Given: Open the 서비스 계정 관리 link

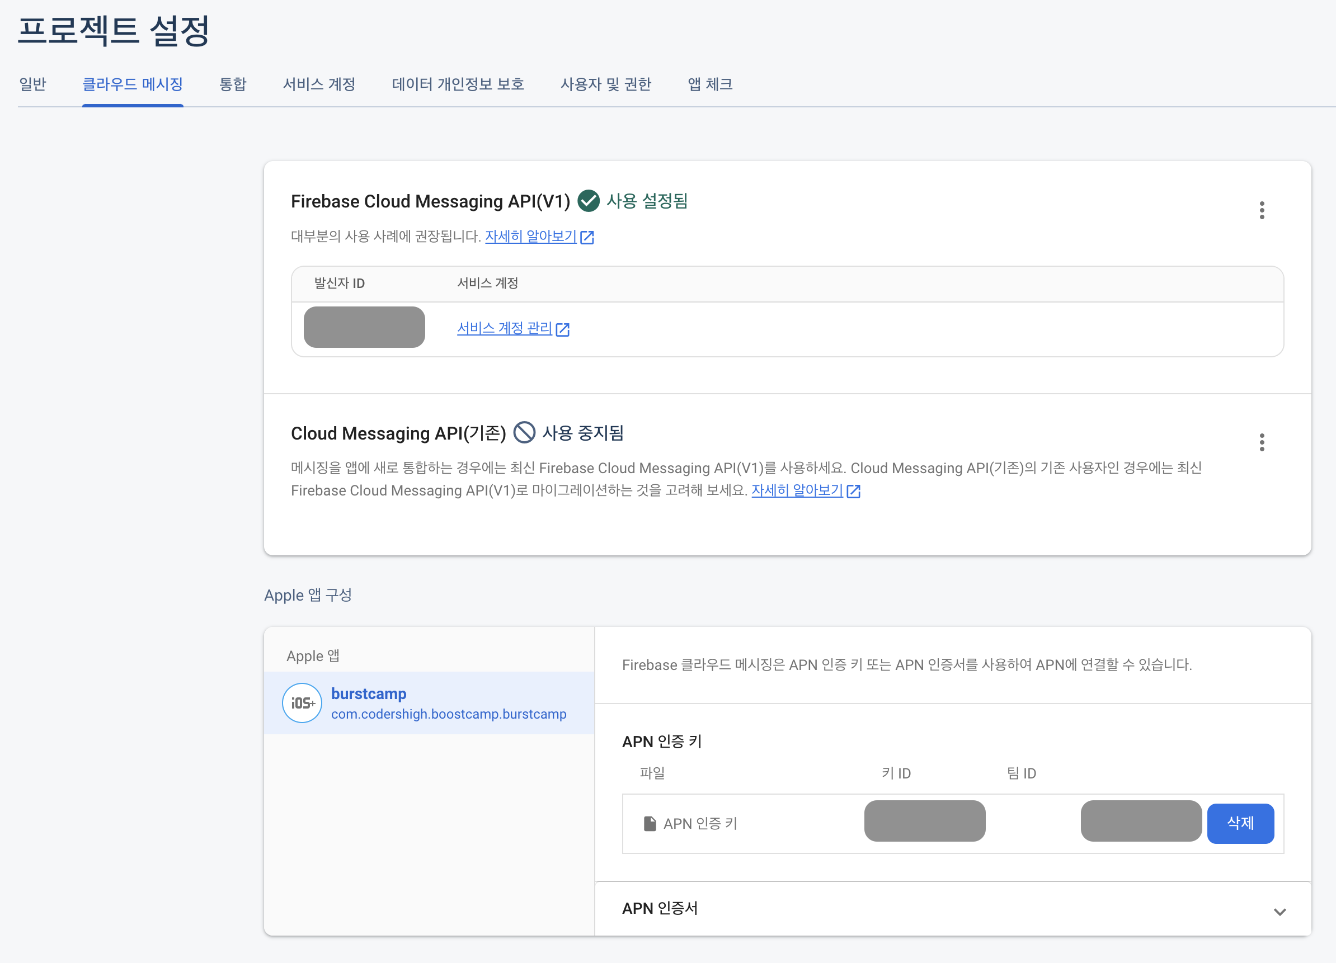Looking at the screenshot, I should click(x=504, y=328).
